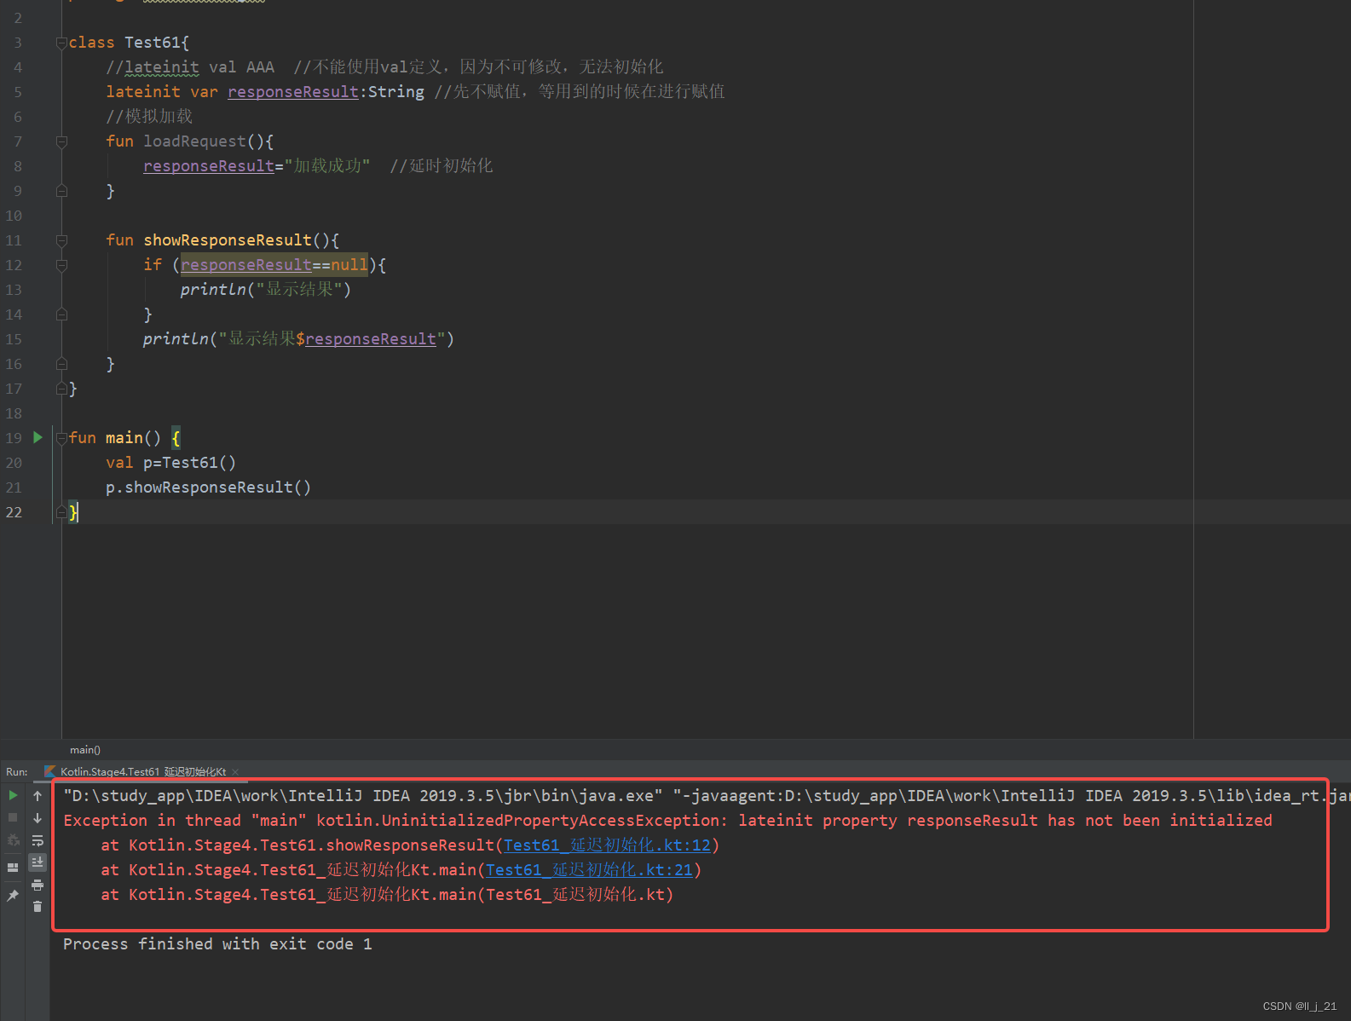Collapse the loadRequest function fold marker
The image size is (1351, 1021).
coord(61,142)
